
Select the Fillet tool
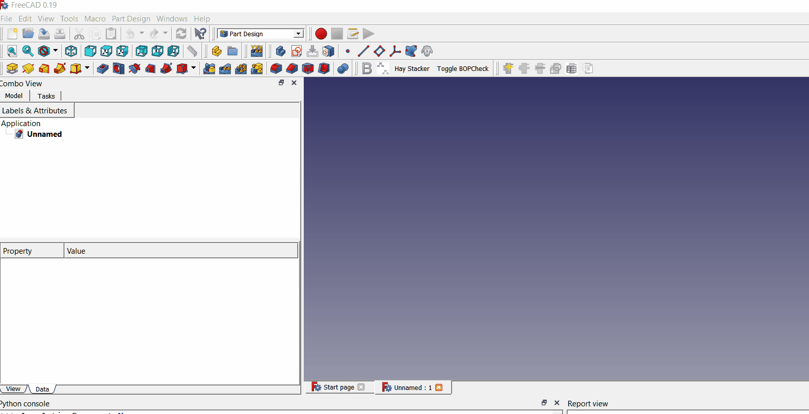[x=276, y=68]
